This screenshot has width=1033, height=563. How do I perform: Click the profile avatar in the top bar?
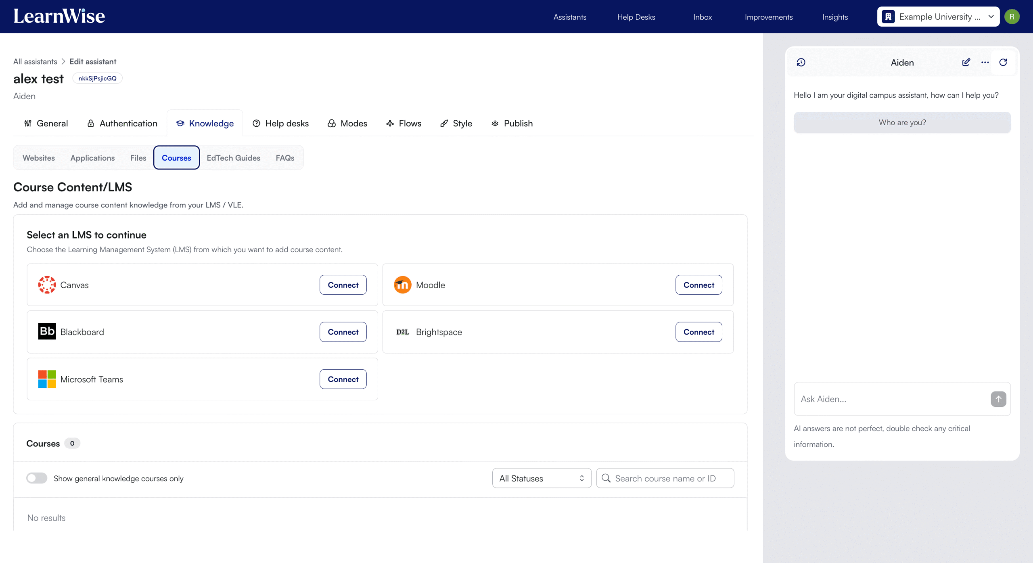coord(1012,16)
